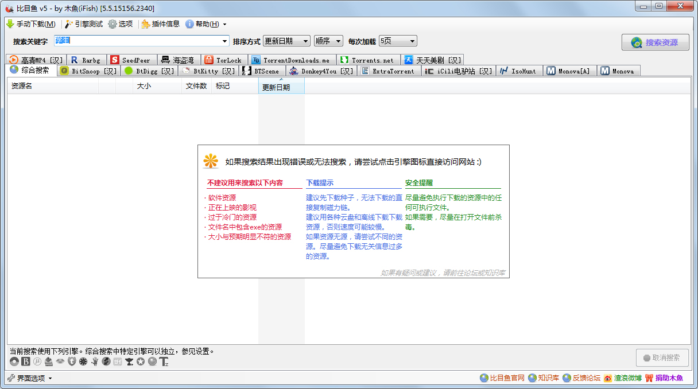698x389 pixels.
Task: Click the 搜索资源 button
Action: (656, 42)
